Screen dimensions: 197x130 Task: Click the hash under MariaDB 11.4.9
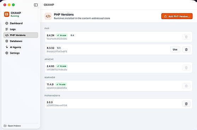(57, 88)
